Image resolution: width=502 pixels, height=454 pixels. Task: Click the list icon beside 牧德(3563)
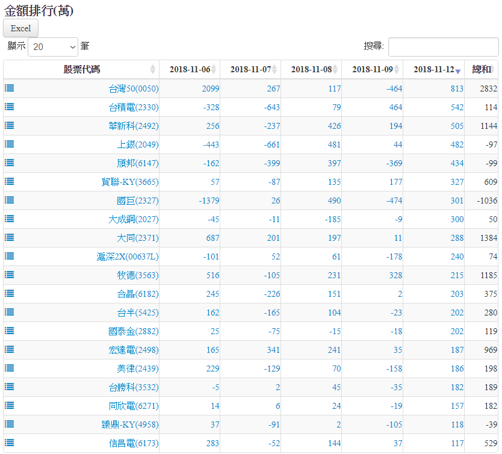coord(10,275)
